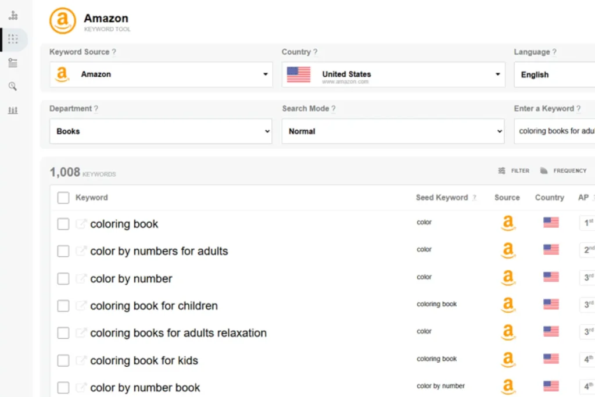
Task: Open external link for 'color by number'
Action: coord(81,278)
